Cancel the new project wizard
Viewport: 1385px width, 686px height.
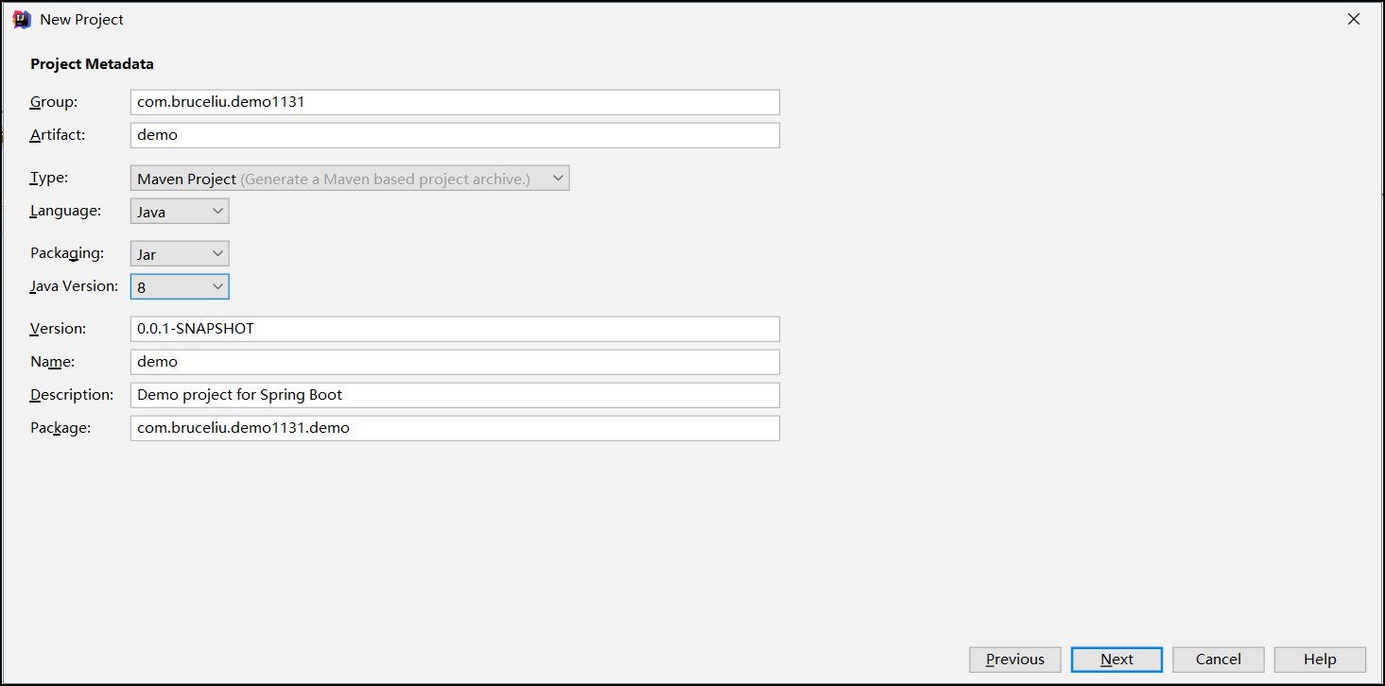coord(1219,660)
